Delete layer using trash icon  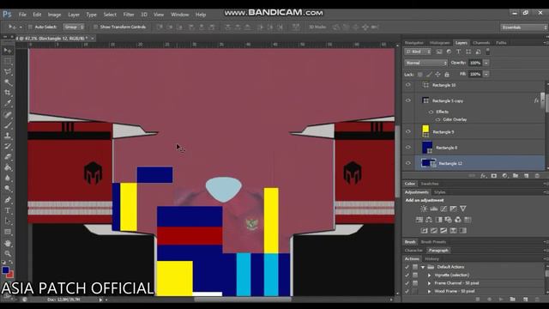pyautogui.click(x=537, y=176)
